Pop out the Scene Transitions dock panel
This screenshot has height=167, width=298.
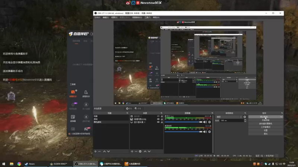coord(245,113)
